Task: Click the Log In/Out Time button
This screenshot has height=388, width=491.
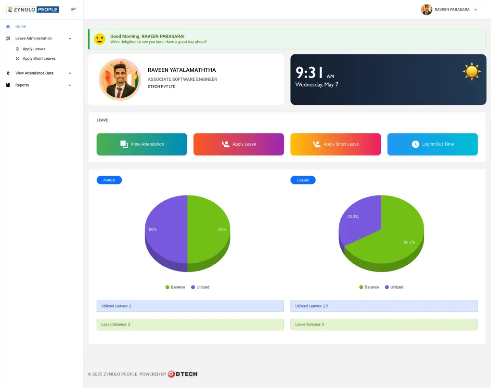Action: [432, 144]
